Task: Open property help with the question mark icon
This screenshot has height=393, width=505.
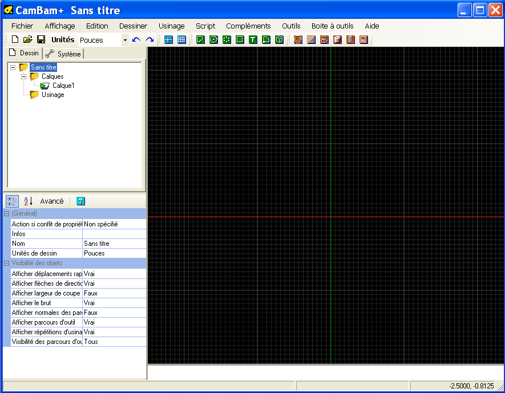Action: [80, 201]
